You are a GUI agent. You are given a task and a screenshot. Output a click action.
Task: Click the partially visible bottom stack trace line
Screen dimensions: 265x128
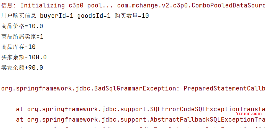pyautogui.click(x=140, y=127)
